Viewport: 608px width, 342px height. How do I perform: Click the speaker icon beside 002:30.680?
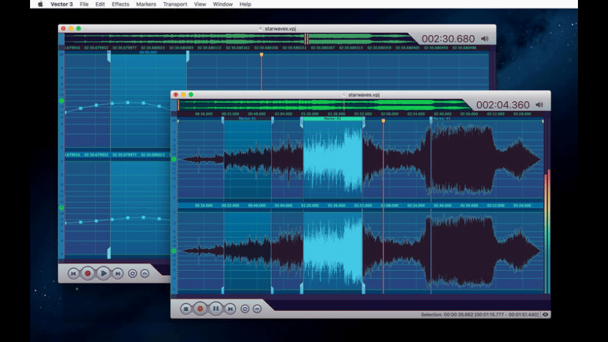click(x=484, y=38)
